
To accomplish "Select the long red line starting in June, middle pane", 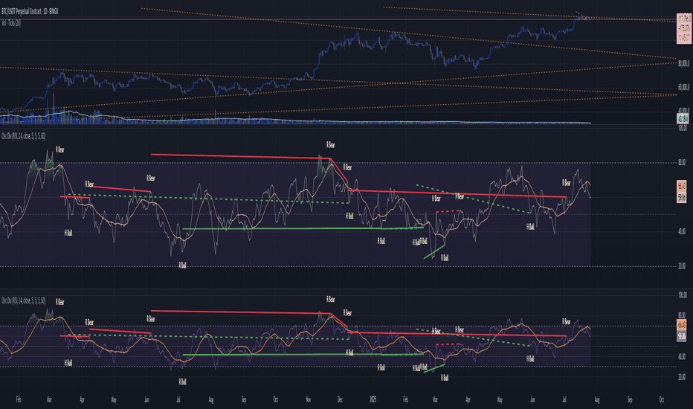I will click(x=241, y=156).
